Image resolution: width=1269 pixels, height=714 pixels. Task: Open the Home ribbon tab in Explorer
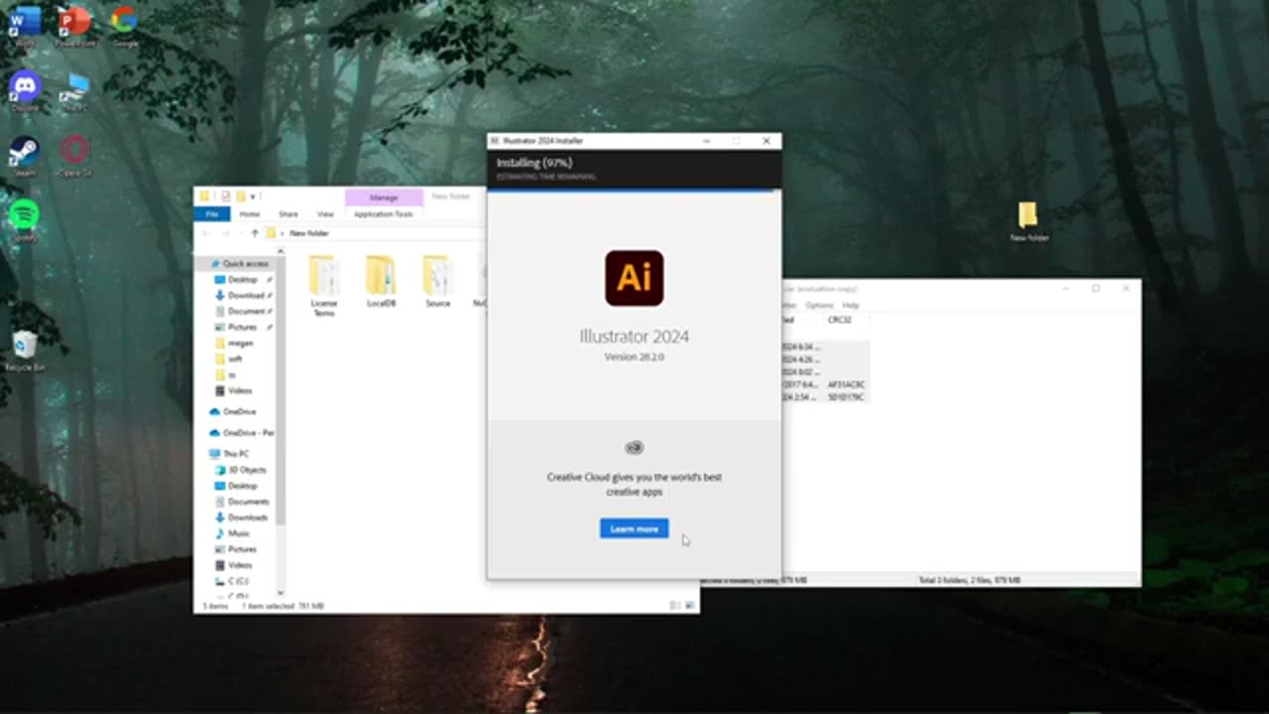[250, 214]
